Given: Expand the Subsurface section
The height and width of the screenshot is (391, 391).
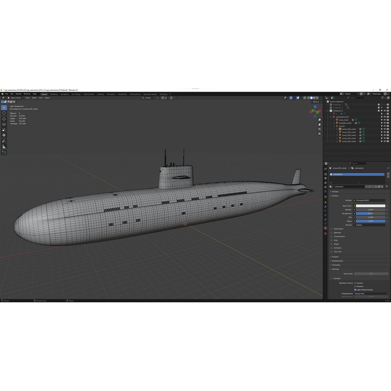Looking at the screenshot, I should pos(338,229).
